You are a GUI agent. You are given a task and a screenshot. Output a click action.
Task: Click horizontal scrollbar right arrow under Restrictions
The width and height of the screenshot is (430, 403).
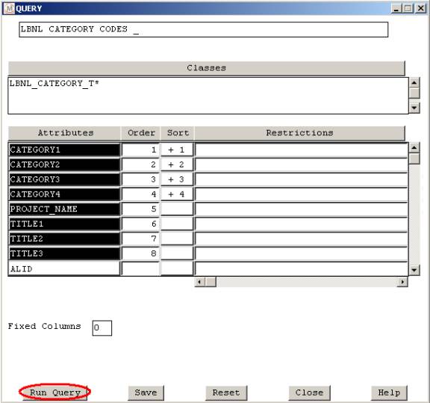(402, 282)
